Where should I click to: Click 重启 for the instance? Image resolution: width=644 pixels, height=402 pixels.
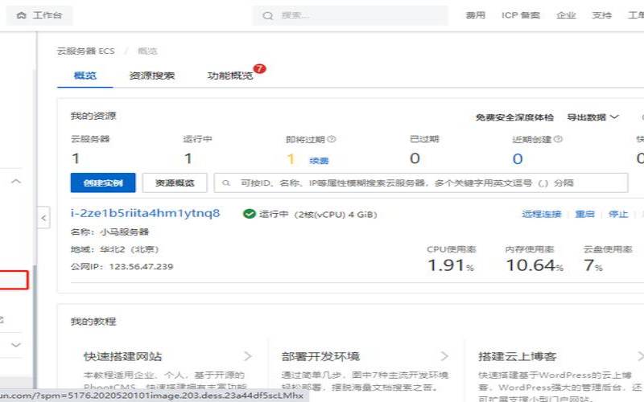[x=585, y=214]
